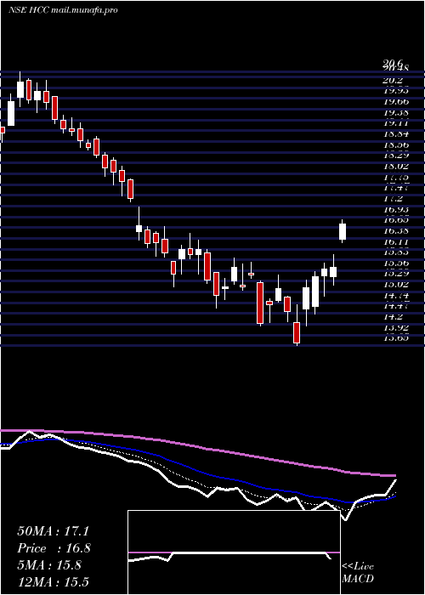Click the 18.84 price axis label
Screen dimensions: 425x595
point(396,134)
